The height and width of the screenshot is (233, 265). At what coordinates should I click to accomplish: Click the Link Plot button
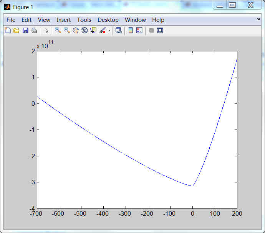click(119, 30)
